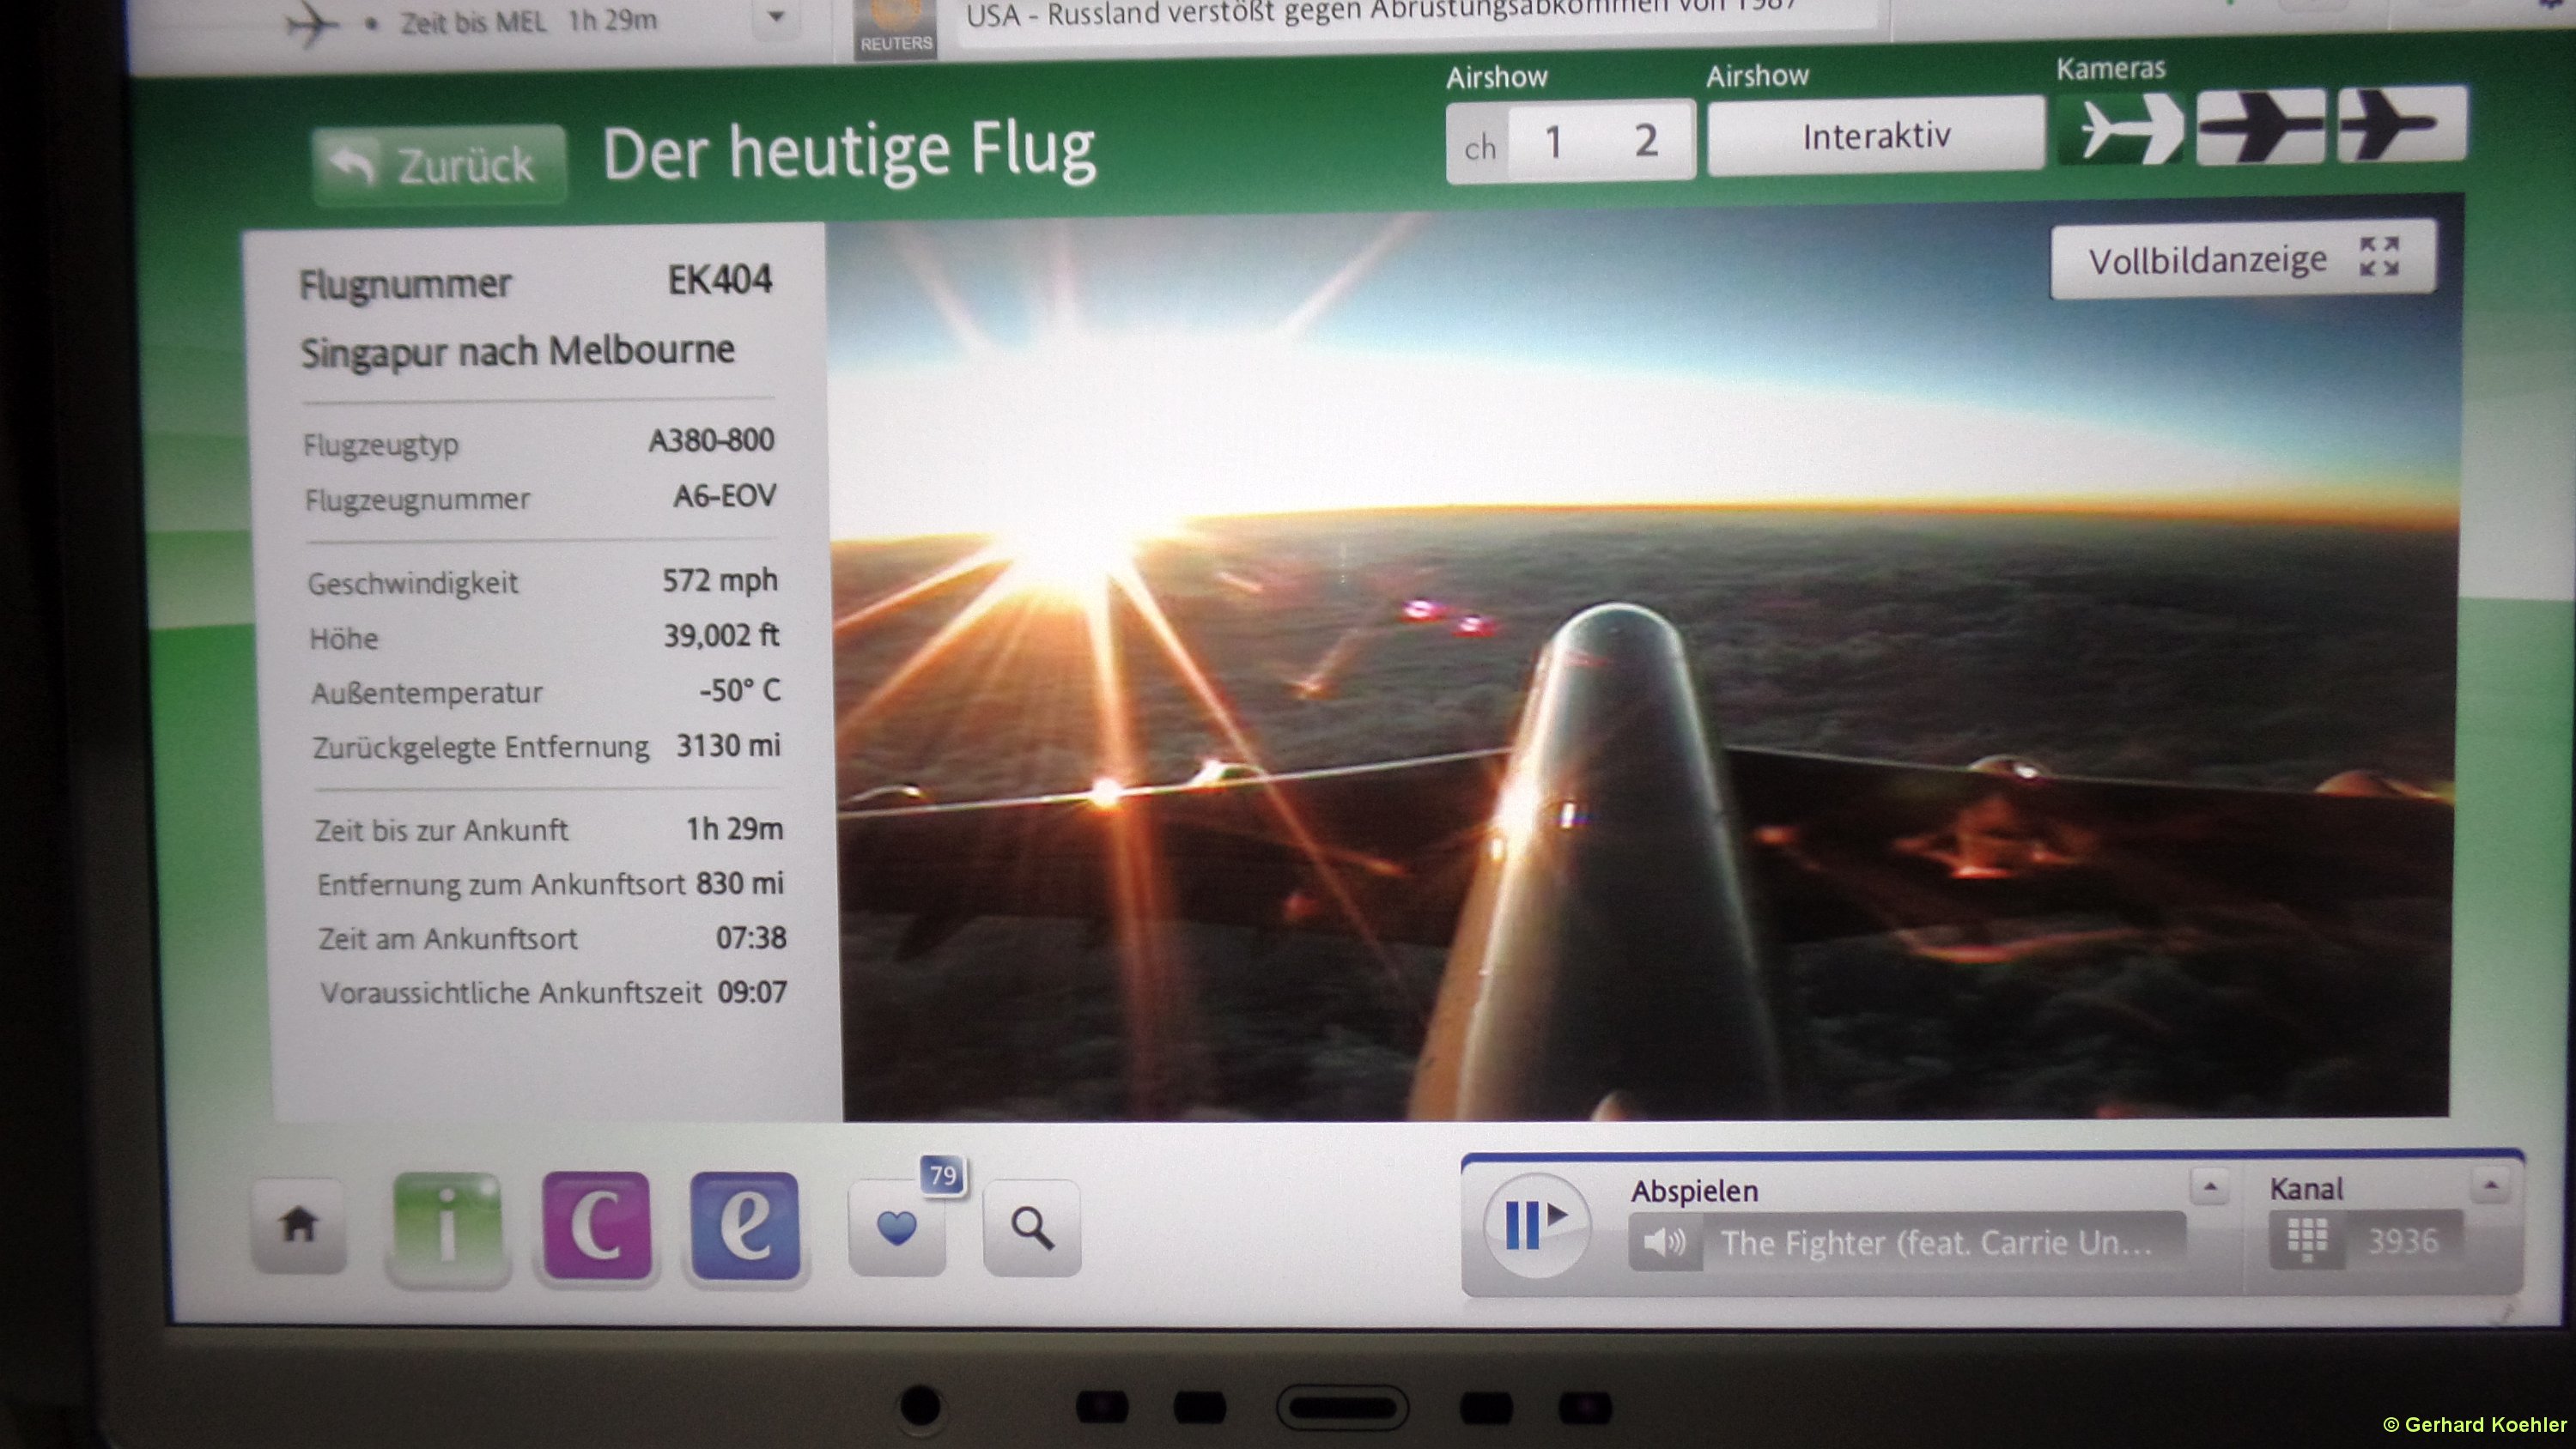Tap 'Singapur nach Melbourne' route text

(x=517, y=351)
